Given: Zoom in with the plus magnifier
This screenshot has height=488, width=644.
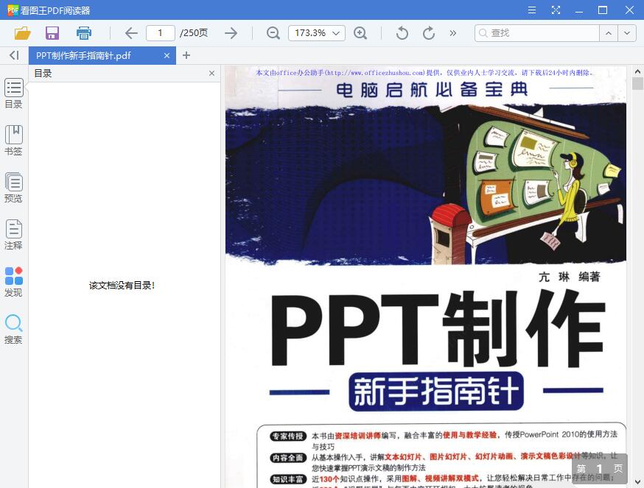Looking at the screenshot, I should coord(360,33).
